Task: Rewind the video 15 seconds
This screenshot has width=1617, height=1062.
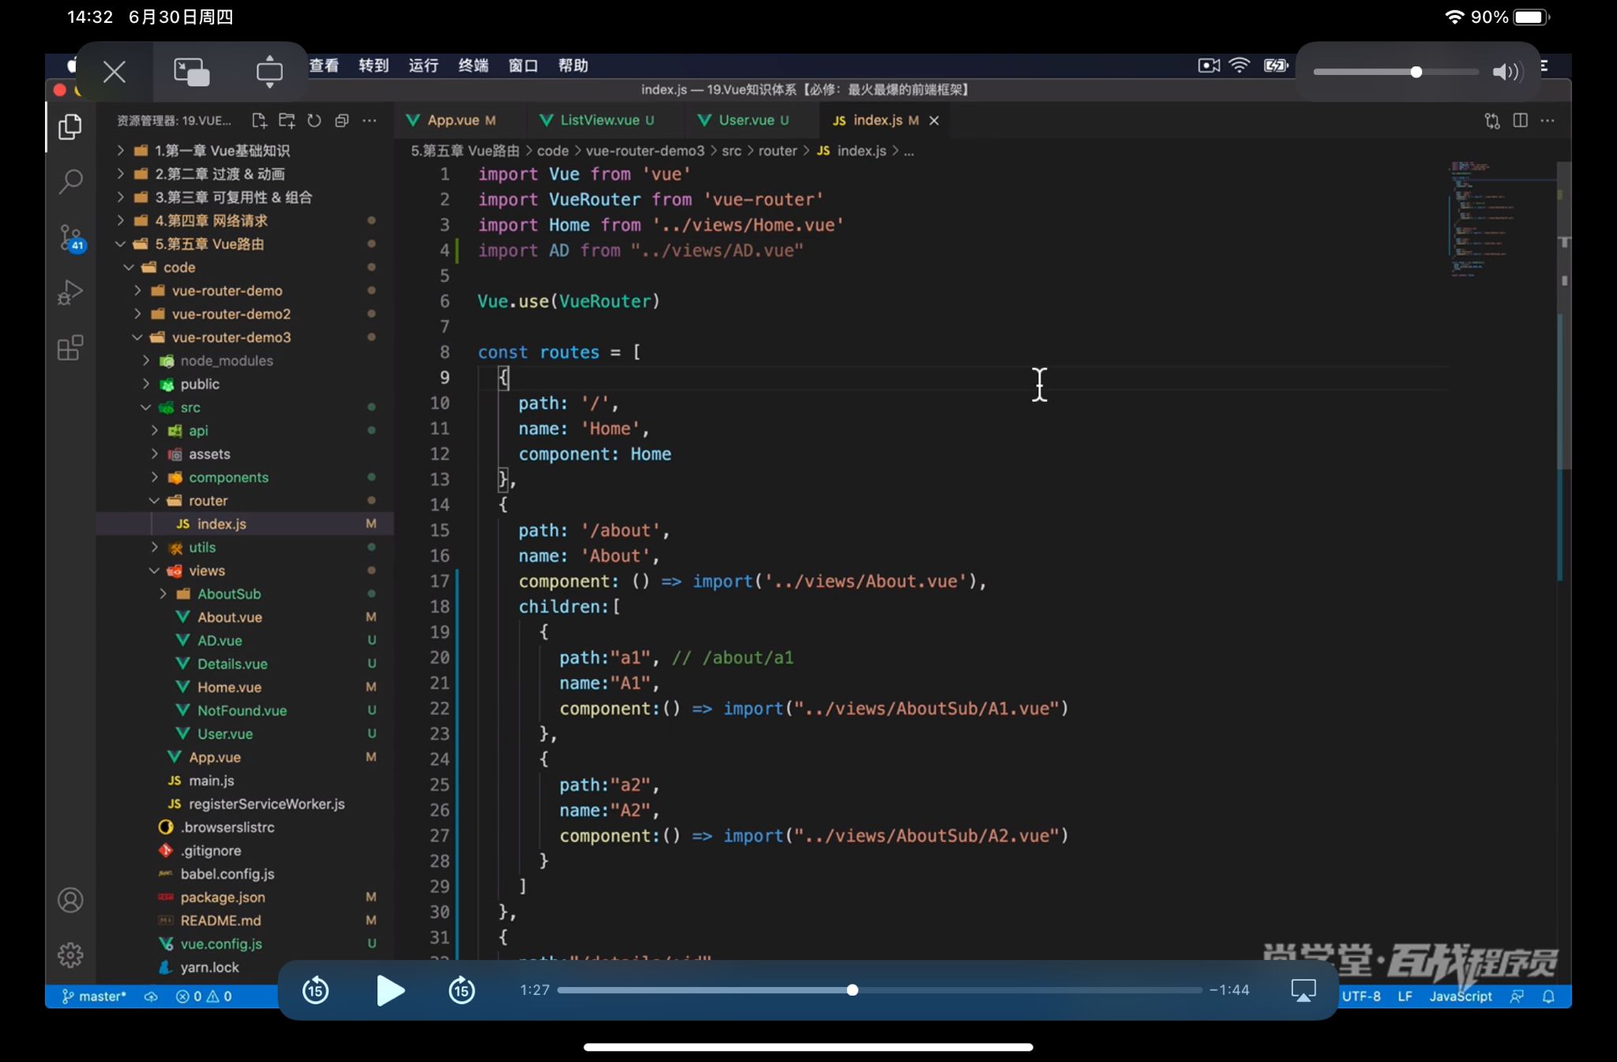Action: pyautogui.click(x=316, y=990)
